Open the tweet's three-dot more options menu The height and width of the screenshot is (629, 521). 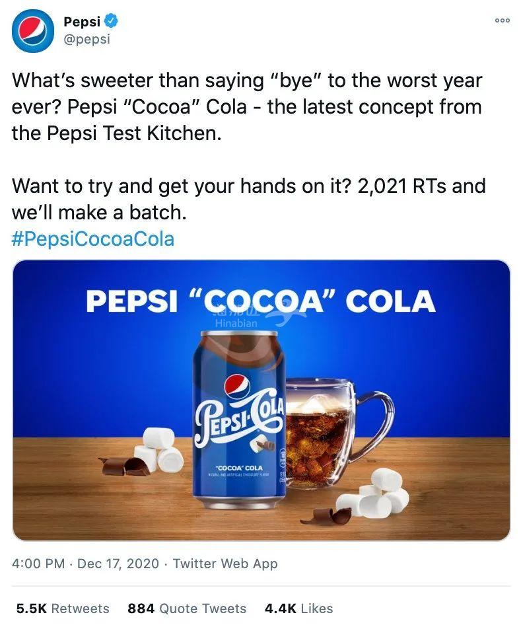click(503, 20)
